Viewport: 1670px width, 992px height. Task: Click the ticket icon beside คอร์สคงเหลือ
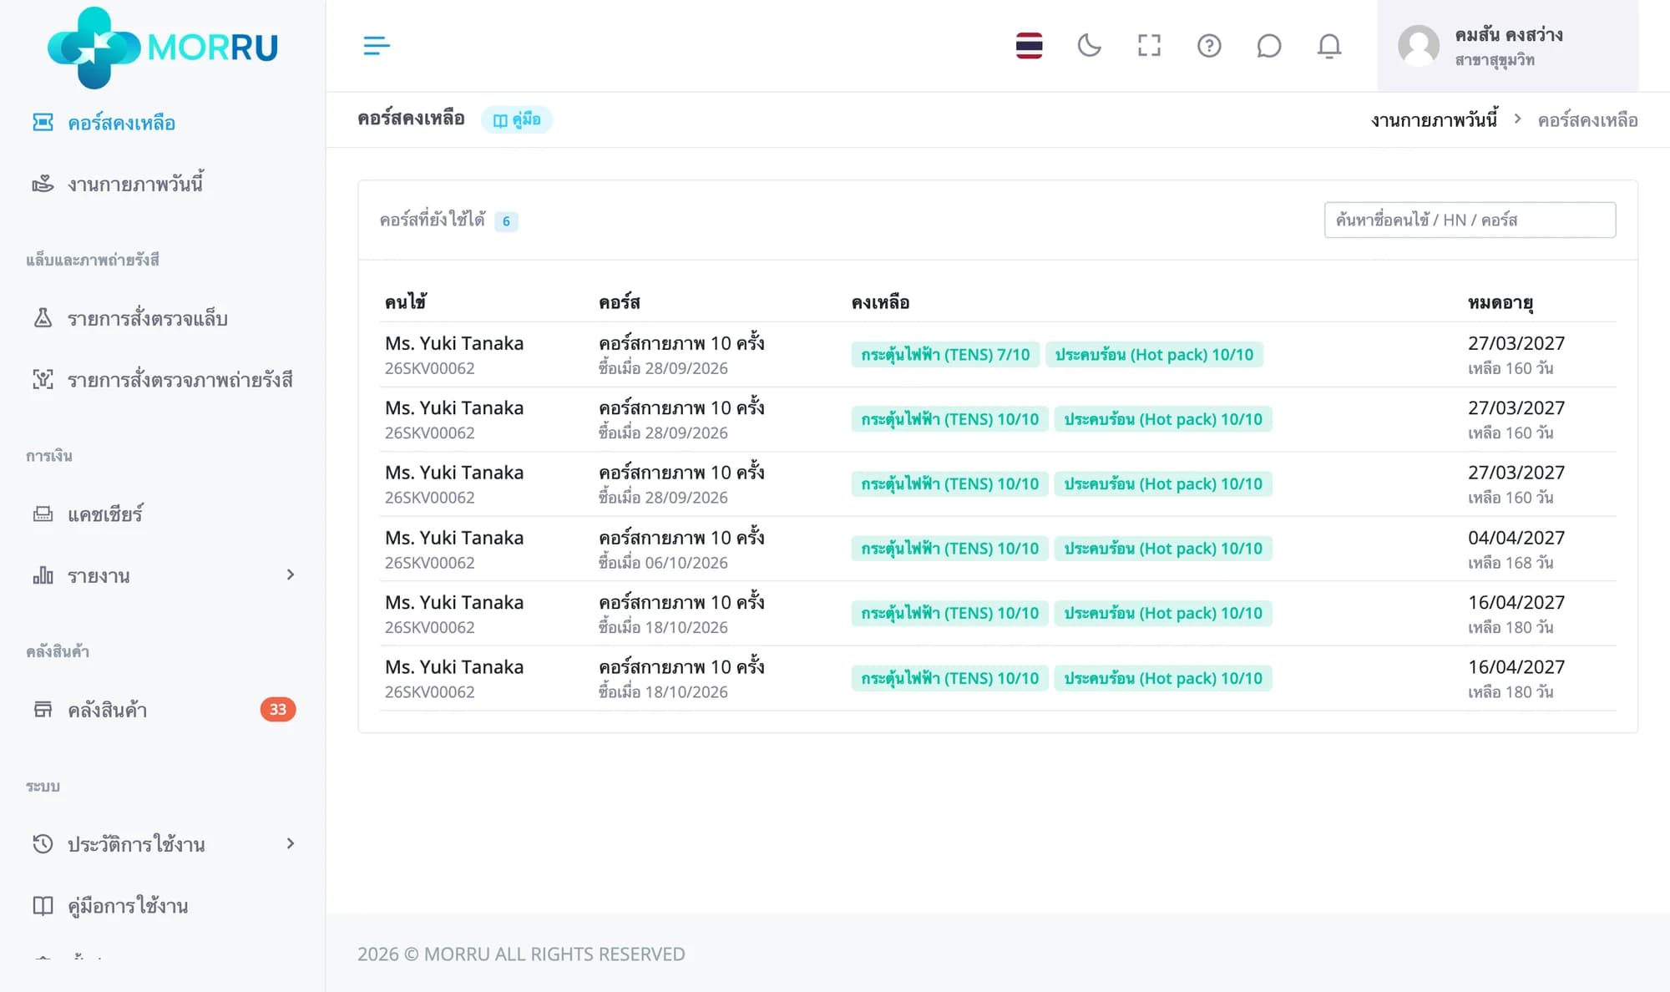tap(43, 123)
